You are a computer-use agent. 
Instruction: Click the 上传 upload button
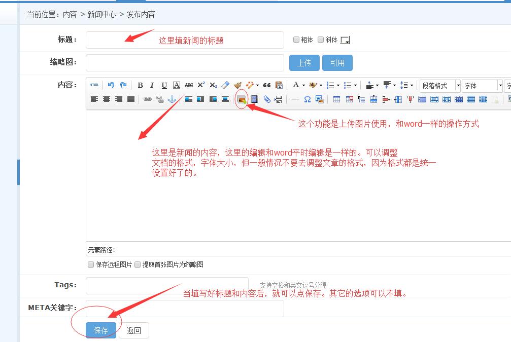click(x=304, y=63)
